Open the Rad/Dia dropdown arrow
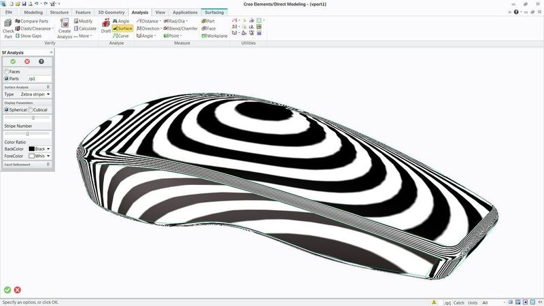 (187, 21)
